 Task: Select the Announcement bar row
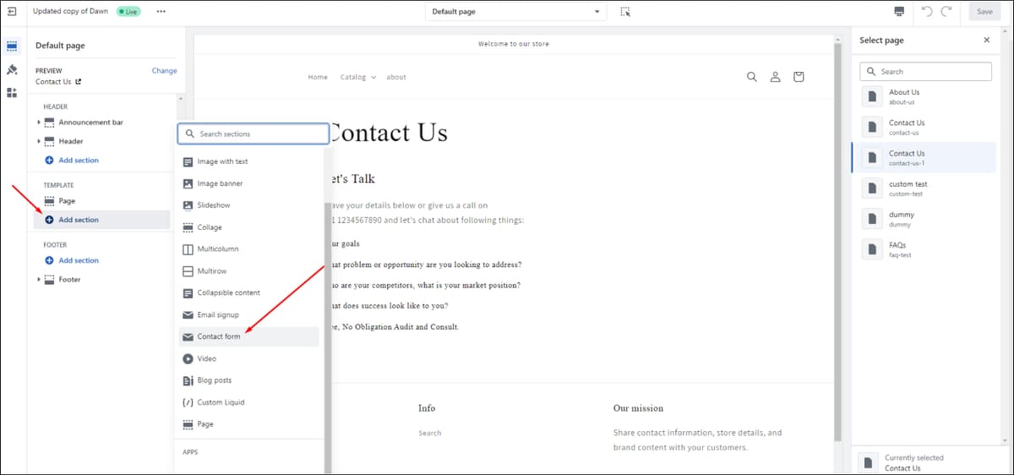[90, 123]
